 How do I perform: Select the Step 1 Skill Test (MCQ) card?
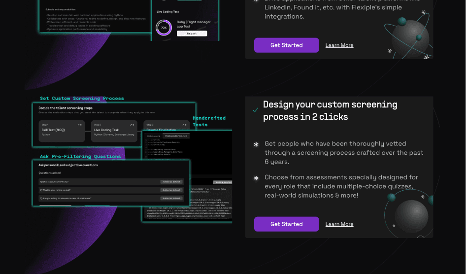coord(62,131)
